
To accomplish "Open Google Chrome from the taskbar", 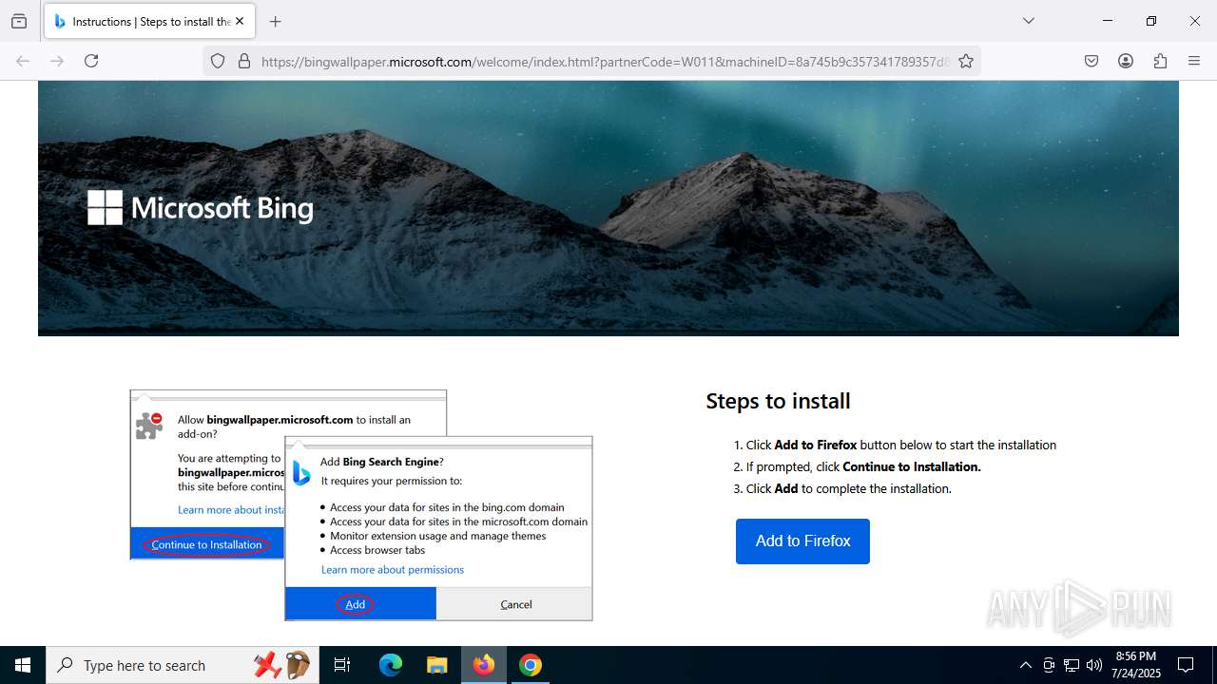I will (x=531, y=665).
